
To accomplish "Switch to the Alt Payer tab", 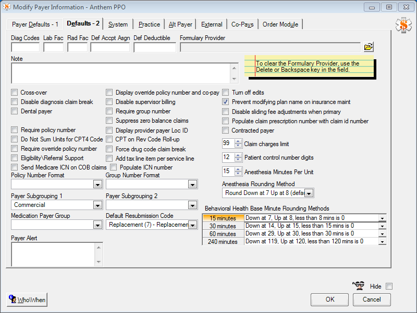I will (x=180, y=24).
